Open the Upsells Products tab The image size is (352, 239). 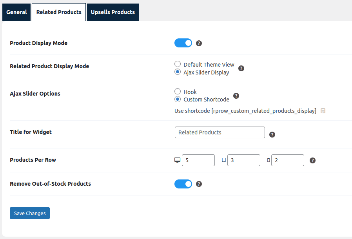[x=112, y=12]
